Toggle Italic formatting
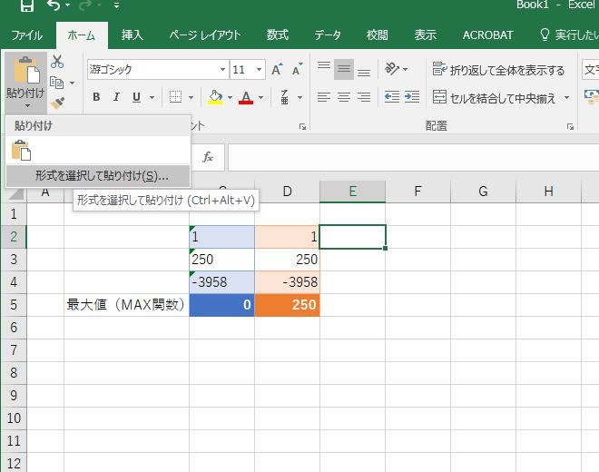Image resolution: width=599 pixels, height=472 pixels. pyautogui.click(x=116, y=97)
